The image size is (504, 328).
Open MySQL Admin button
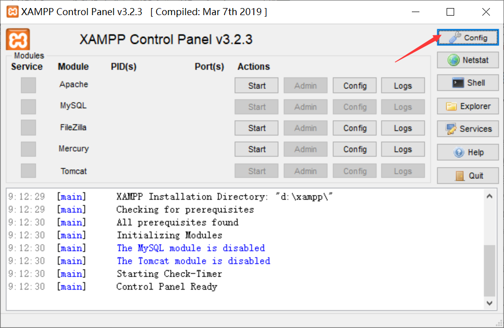305,107
